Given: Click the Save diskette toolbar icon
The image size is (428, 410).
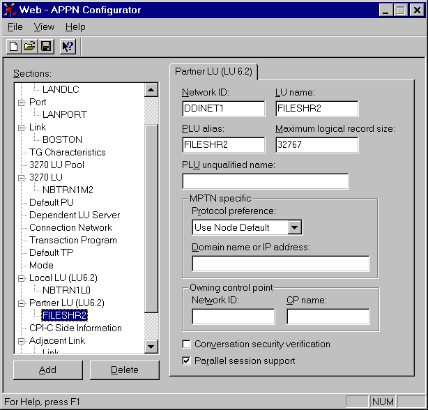Looking at the screenshot, I should click(x=45, y=47).
